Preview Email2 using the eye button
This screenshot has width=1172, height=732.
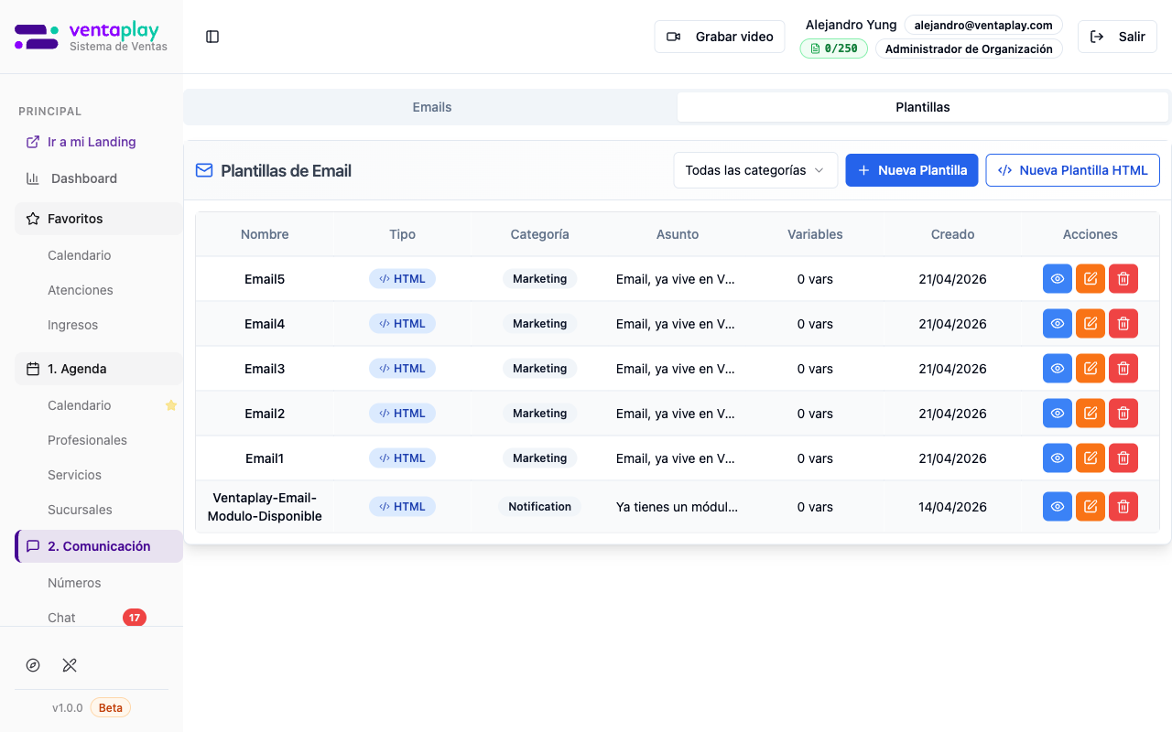[1057, 414]
